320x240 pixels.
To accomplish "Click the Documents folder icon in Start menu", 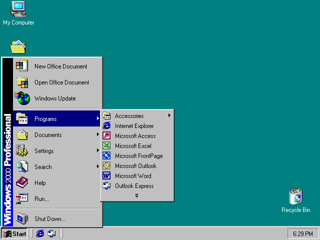I will tap(22, 134).
